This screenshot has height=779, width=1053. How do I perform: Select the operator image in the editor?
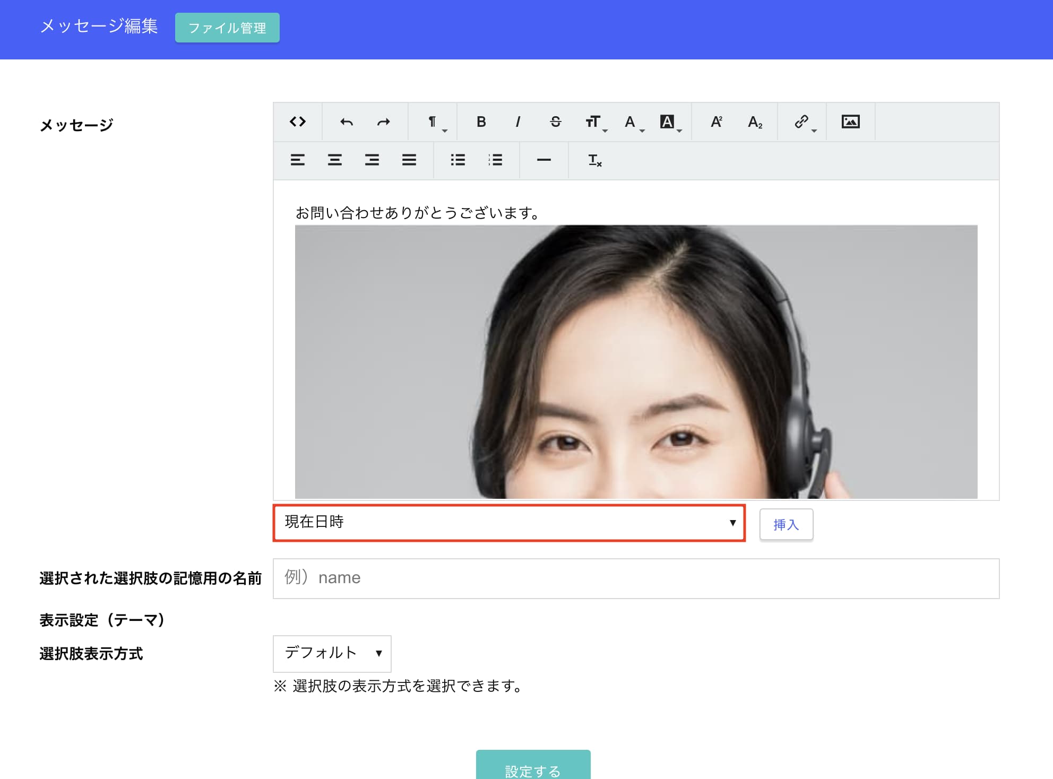click(636, 362)
